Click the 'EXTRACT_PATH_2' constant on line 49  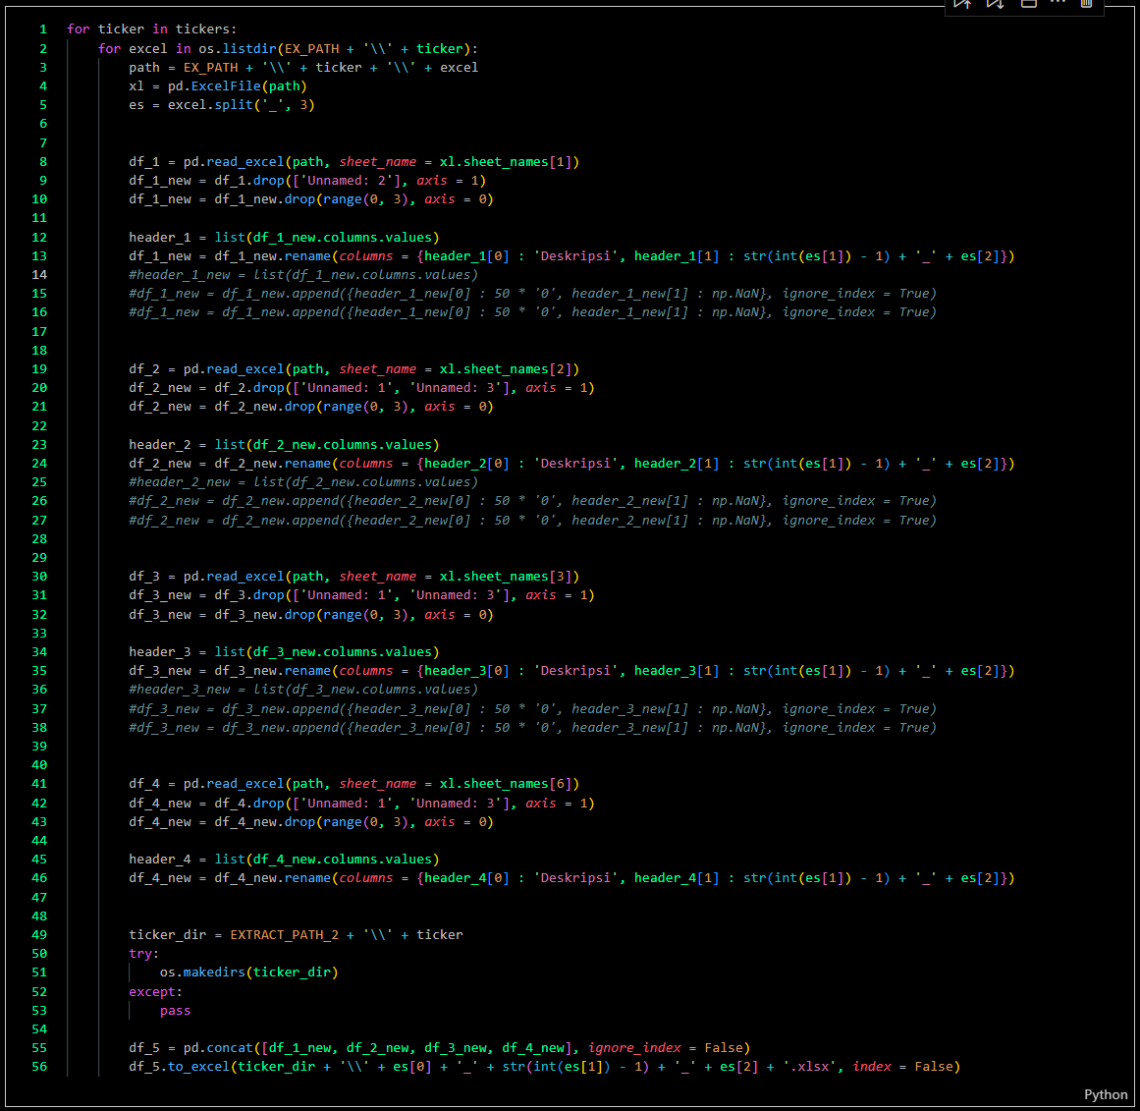pos(285,935)
